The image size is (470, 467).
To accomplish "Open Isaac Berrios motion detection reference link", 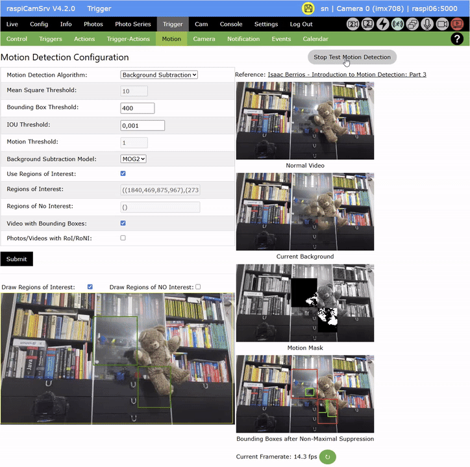I will [347, 75].
